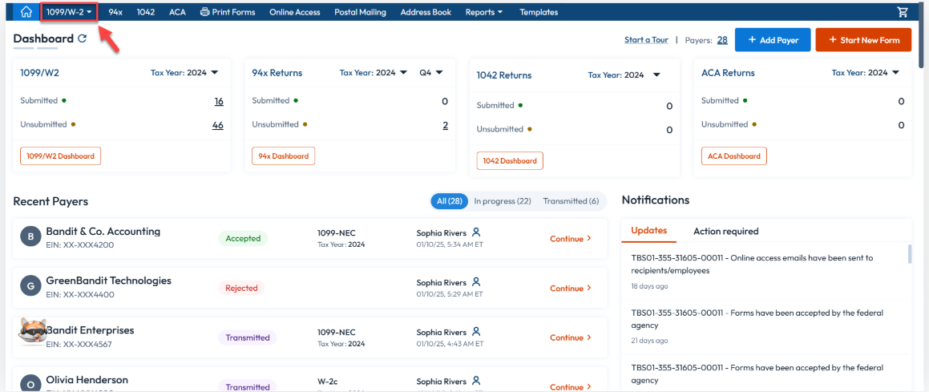Change the 1099/W2 card Tax Year dropdown
This screenshot has height=392, width=929.
[x=184, y=73]
